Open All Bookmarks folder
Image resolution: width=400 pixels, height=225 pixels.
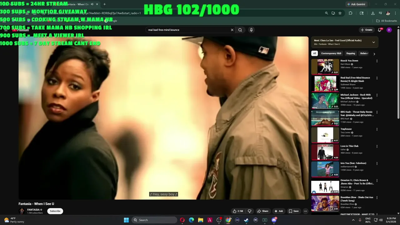tap(387, 21)
